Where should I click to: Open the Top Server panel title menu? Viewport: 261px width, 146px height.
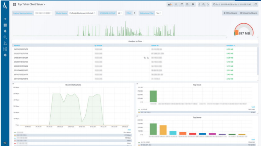(x=197, y=117)
